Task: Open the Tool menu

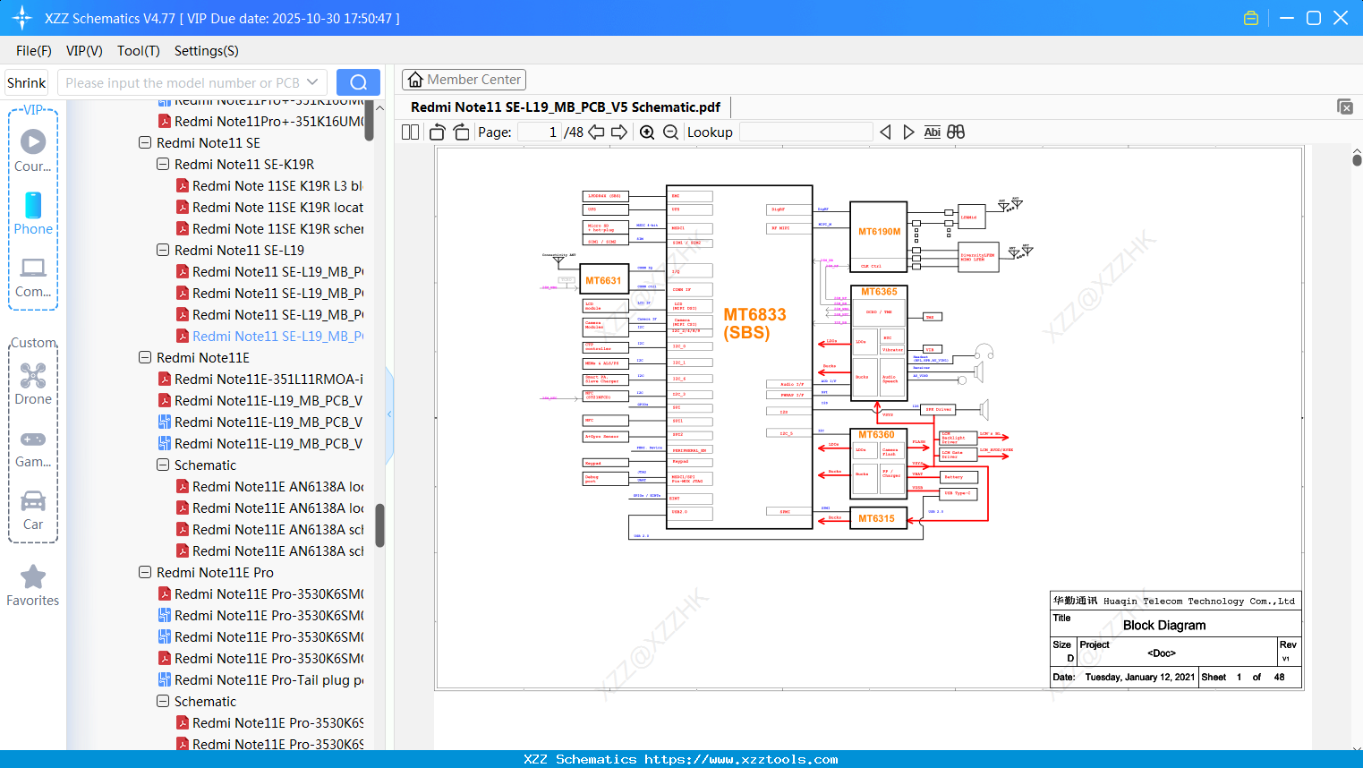Action: pos(138,51)
